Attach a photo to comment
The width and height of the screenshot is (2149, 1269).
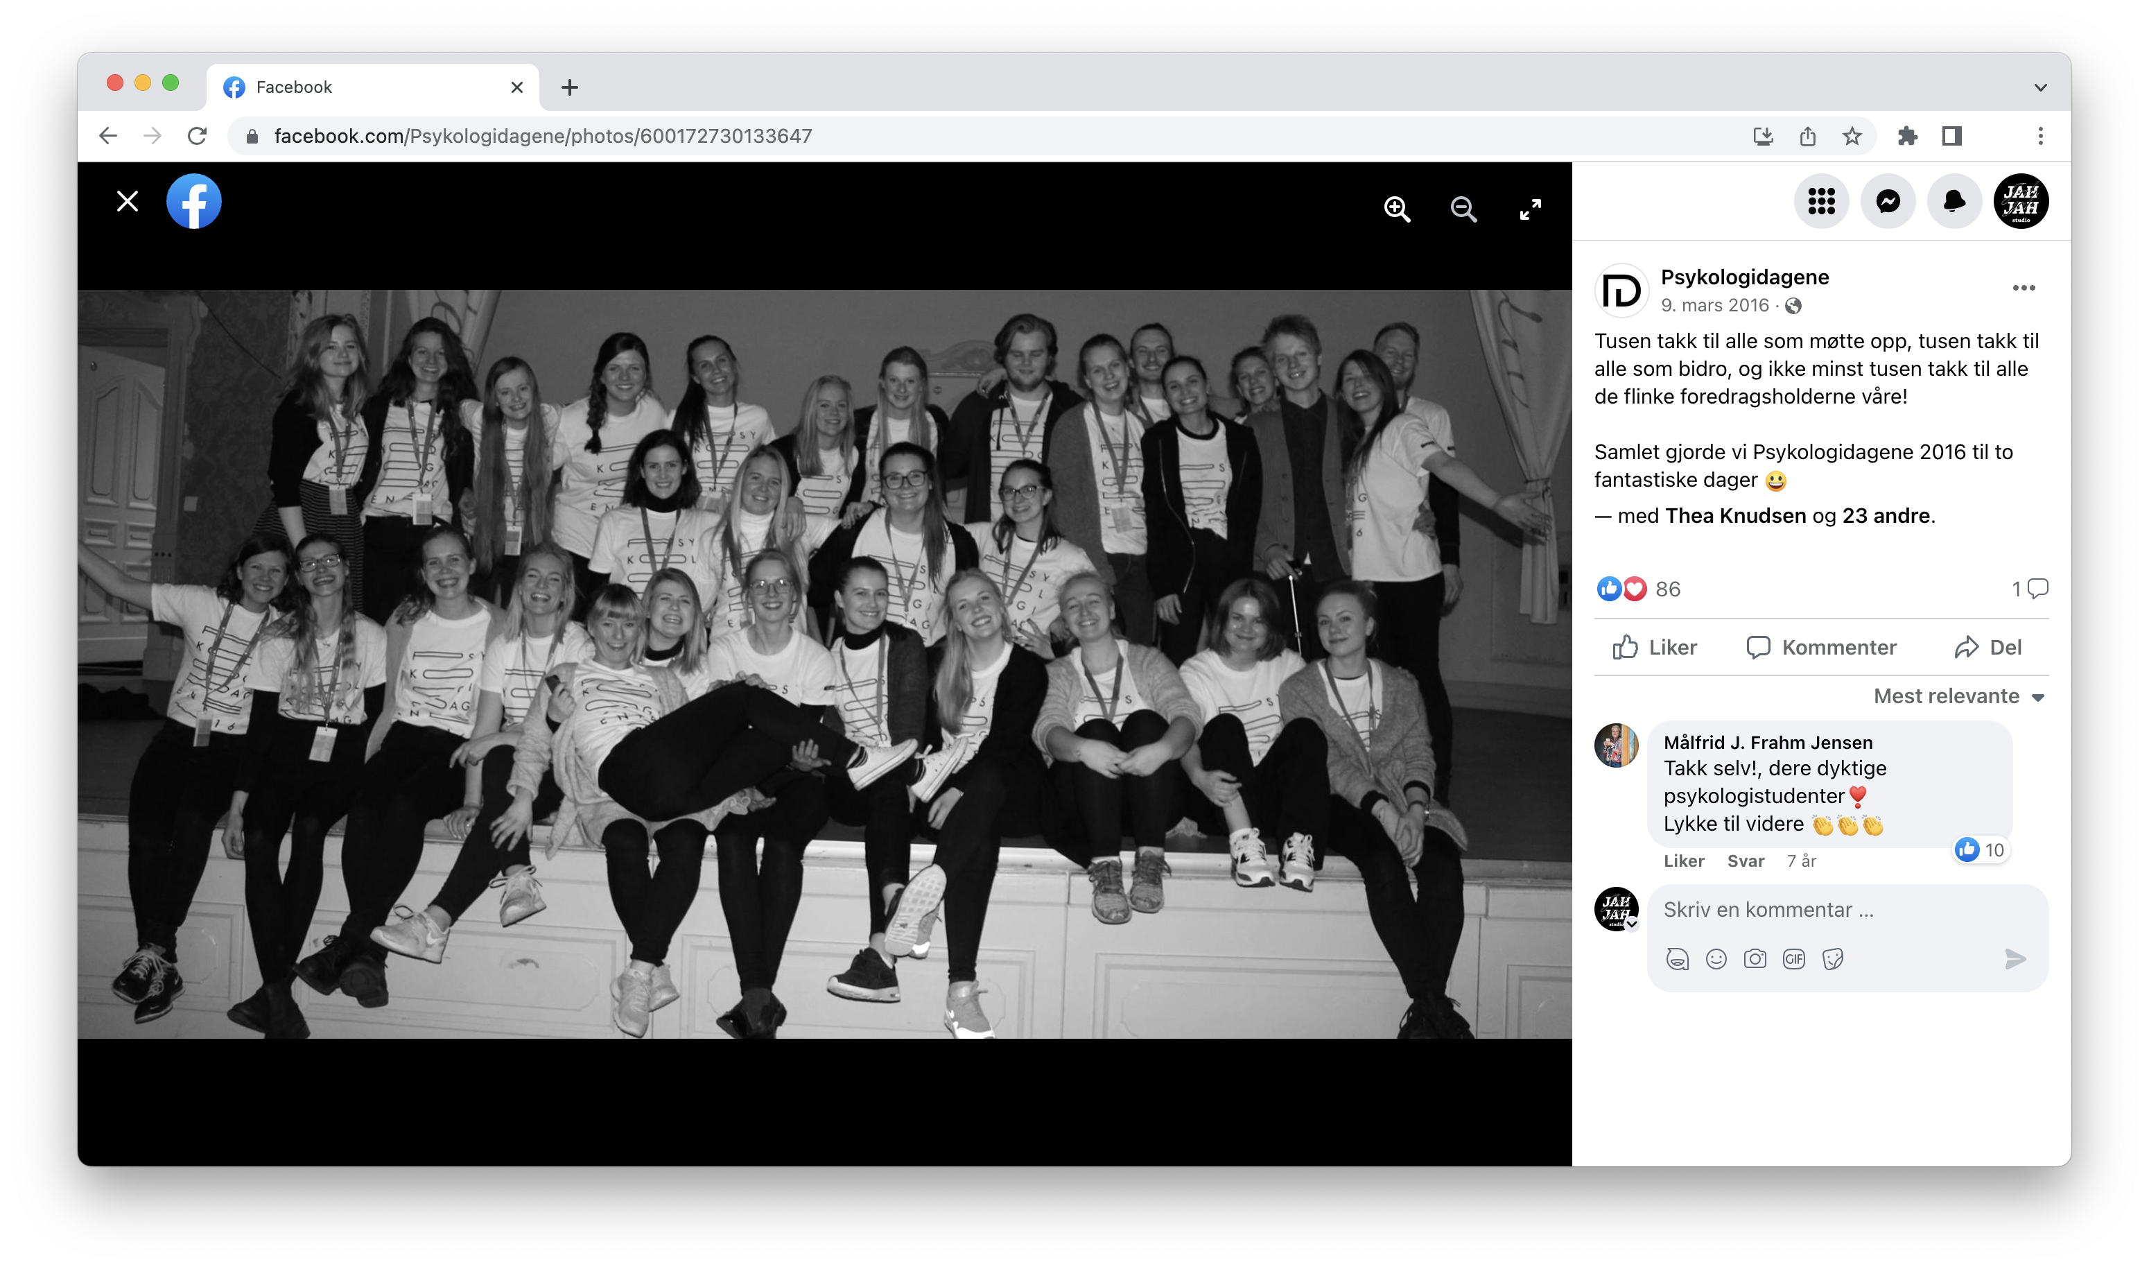click(1755, 958)
